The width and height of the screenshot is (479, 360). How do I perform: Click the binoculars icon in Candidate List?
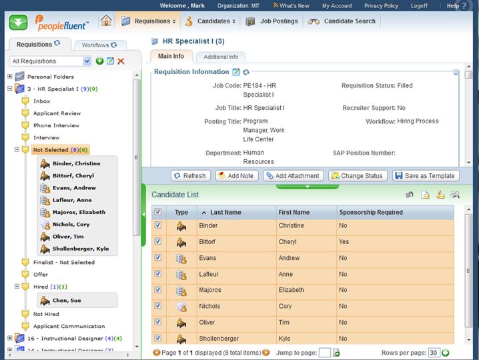455,195
